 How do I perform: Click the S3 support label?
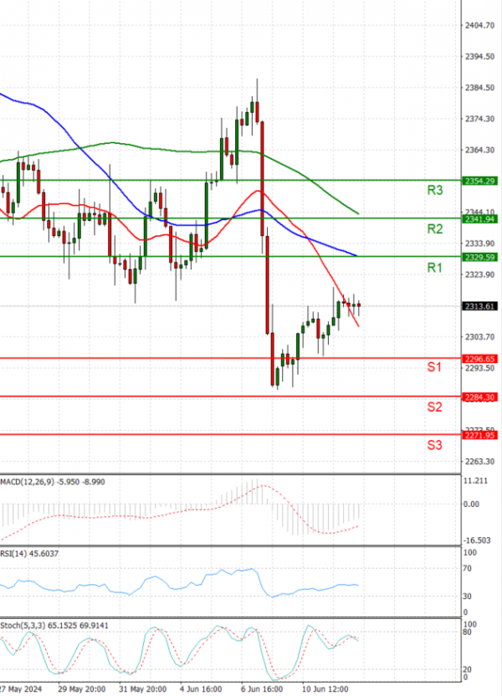pyautogui.click(x=434, y=445)
